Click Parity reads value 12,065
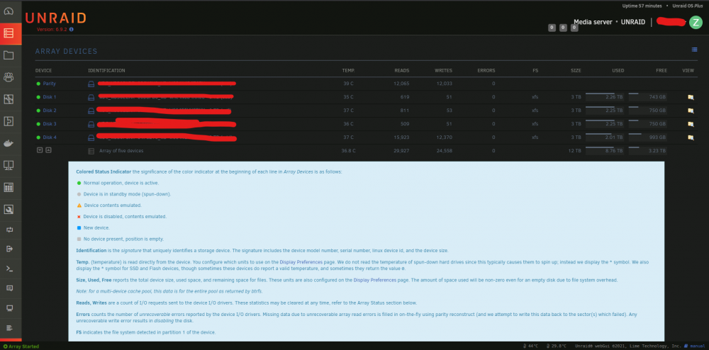The height and width of the screenshot is (350, 709). (x=401, y=84)
